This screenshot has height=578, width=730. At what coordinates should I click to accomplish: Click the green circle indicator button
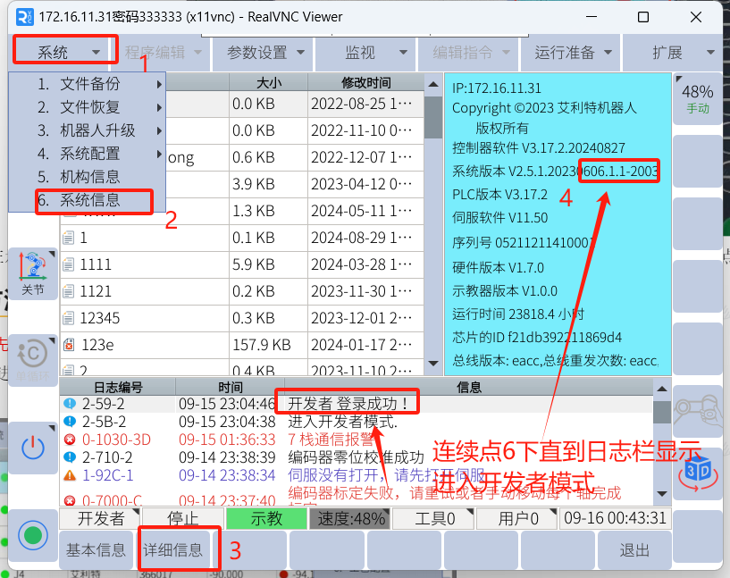pos(33,536)
